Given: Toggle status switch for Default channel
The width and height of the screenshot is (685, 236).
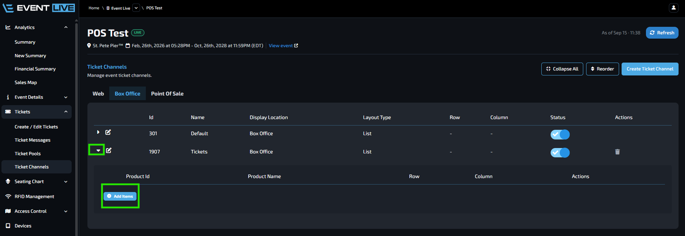Looking at the screenshot, I should tap(560, 134).
